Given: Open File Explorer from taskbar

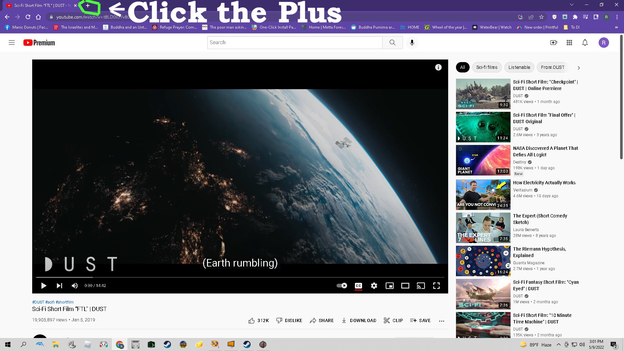Looking at the screenshot, I should [x=56, y=344].
